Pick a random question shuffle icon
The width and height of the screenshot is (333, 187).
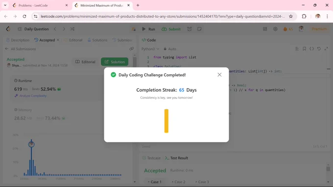click(72, 29)
